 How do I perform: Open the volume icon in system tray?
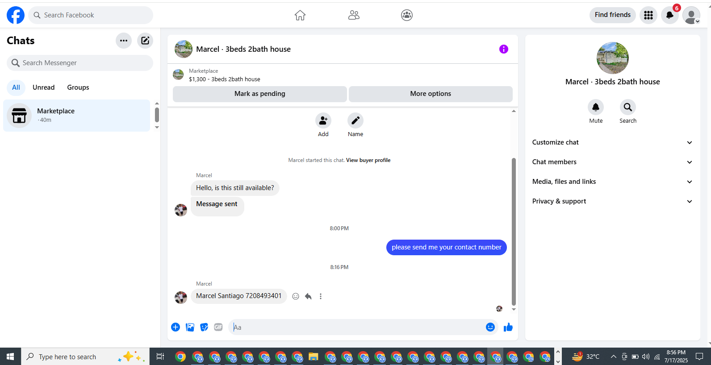pyautogui.click(x=646, y=357)
